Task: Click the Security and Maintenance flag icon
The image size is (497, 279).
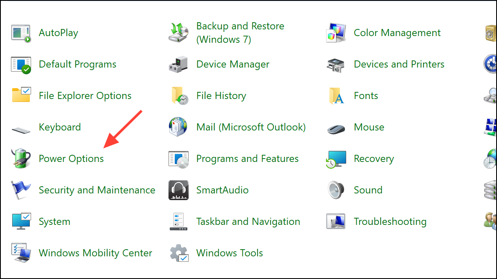Action: point(21,190)
